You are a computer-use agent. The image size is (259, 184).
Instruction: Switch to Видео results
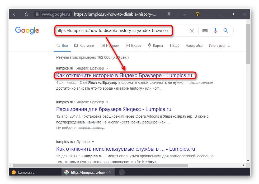134,45
